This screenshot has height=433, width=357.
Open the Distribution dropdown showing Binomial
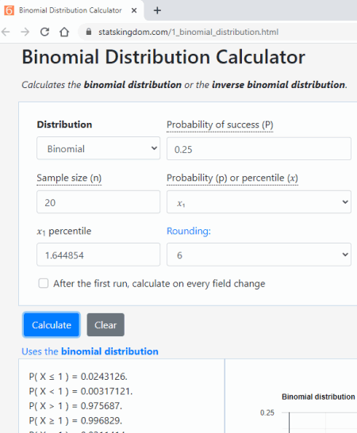pos(98,148)
